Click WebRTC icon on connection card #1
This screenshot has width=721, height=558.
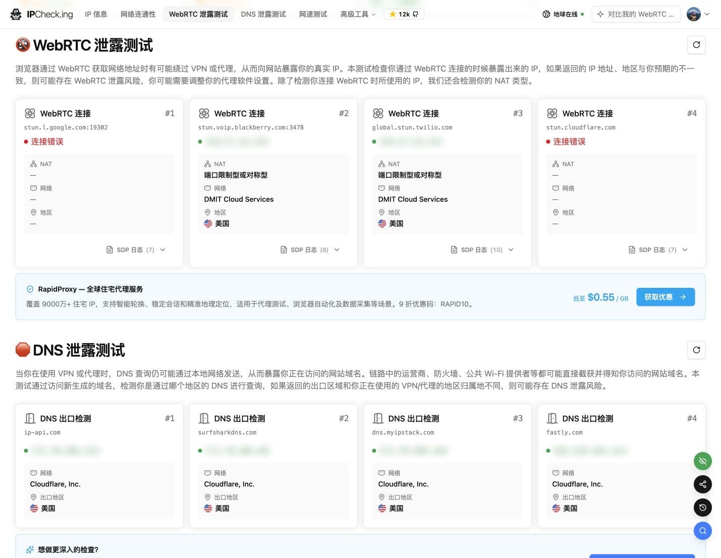(x=30, y=113)
